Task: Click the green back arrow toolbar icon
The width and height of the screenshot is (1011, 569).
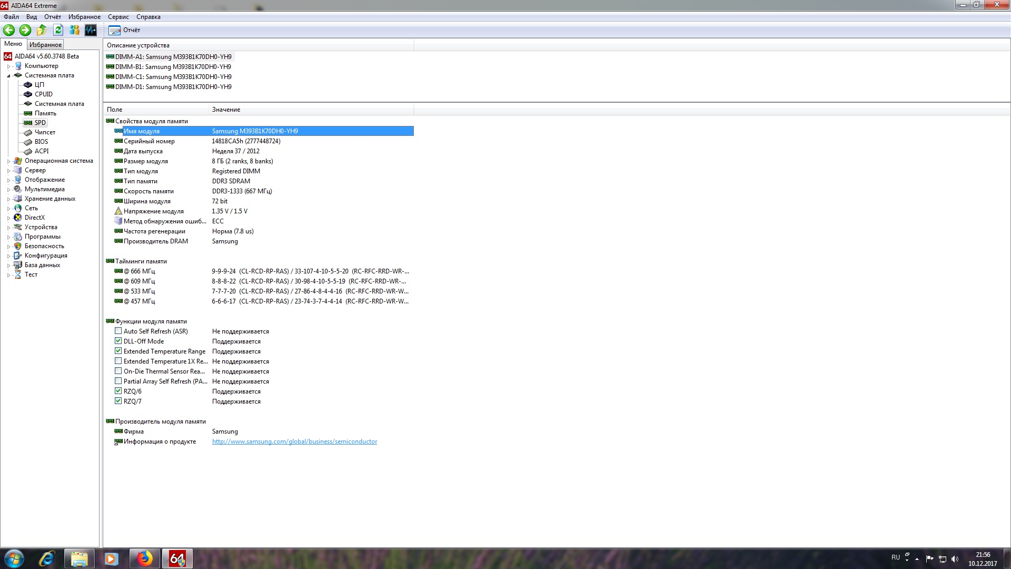Action: pos(9,30)
